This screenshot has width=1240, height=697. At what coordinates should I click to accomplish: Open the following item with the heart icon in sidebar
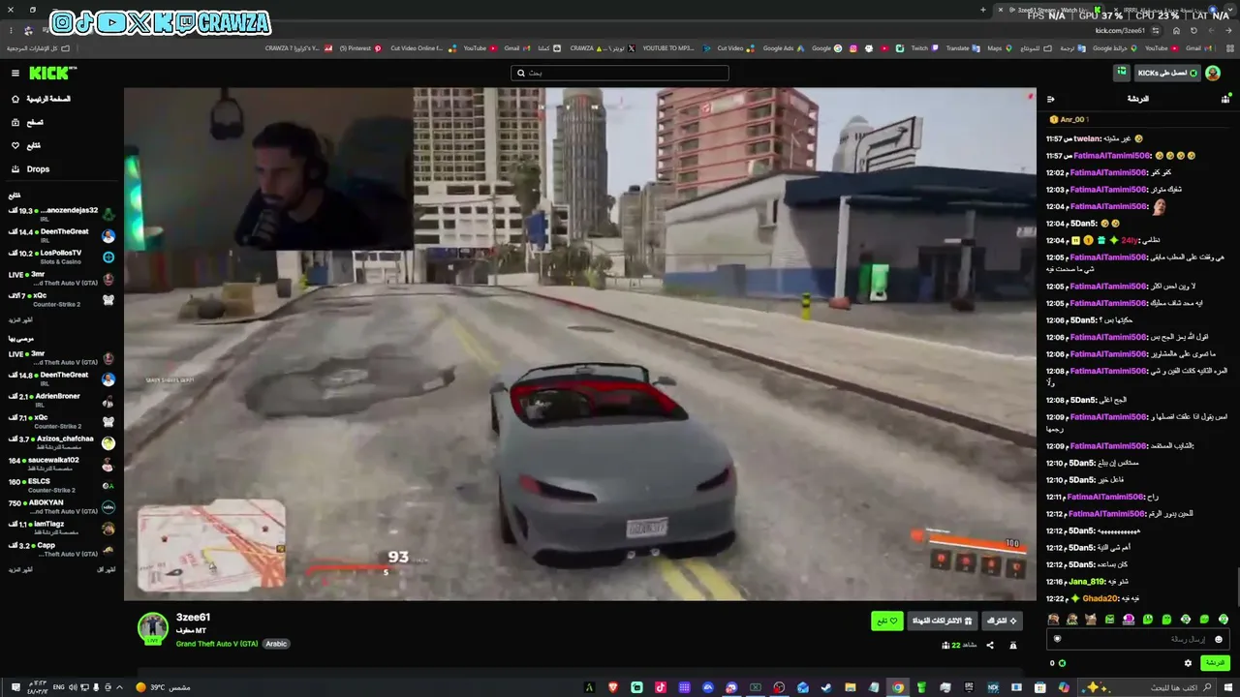point(26,145)
